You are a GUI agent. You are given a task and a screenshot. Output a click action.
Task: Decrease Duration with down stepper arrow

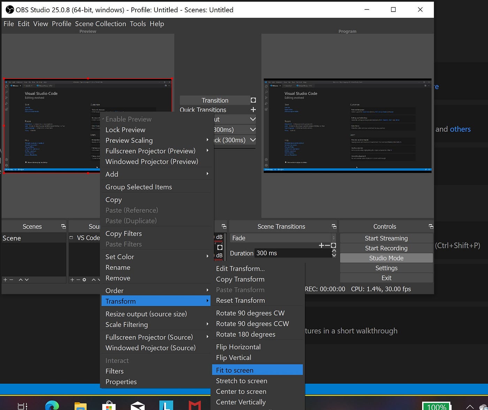pos(334,255)
